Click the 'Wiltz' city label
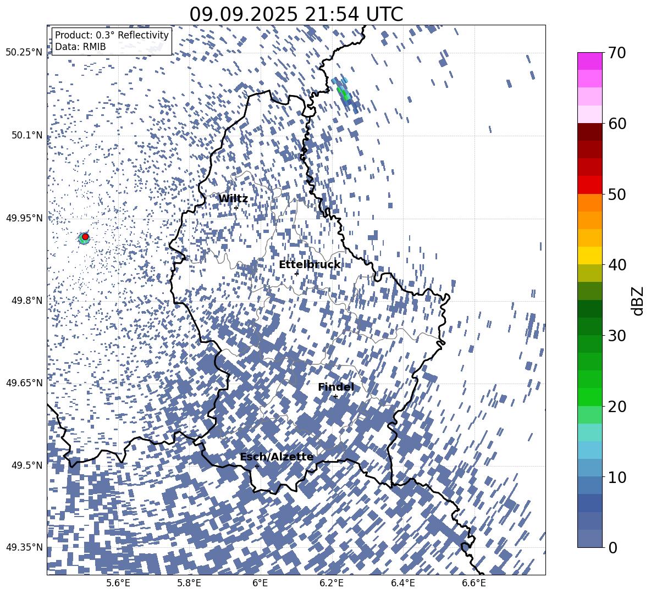 (x=233, y=199)
